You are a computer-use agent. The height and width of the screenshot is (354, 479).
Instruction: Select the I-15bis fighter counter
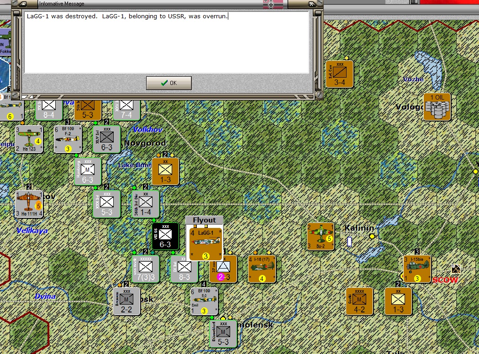417,269
